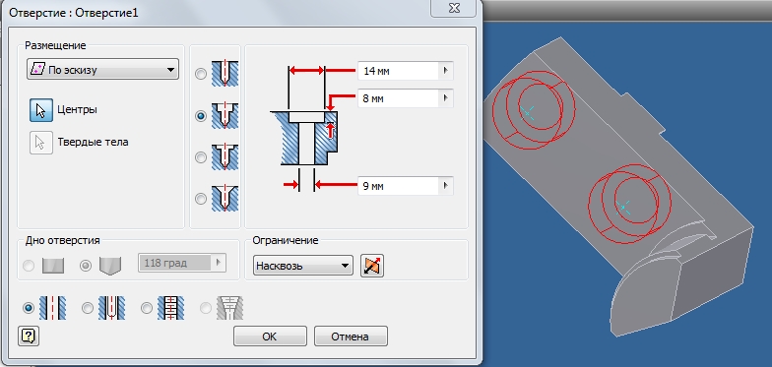Click the spotface hole type icon
The width and height of the screenshot is (772, 367).
pos(225,157)
